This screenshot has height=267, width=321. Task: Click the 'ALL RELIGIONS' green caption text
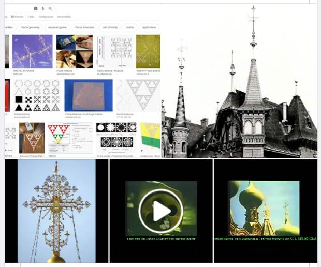pos(303,239)
